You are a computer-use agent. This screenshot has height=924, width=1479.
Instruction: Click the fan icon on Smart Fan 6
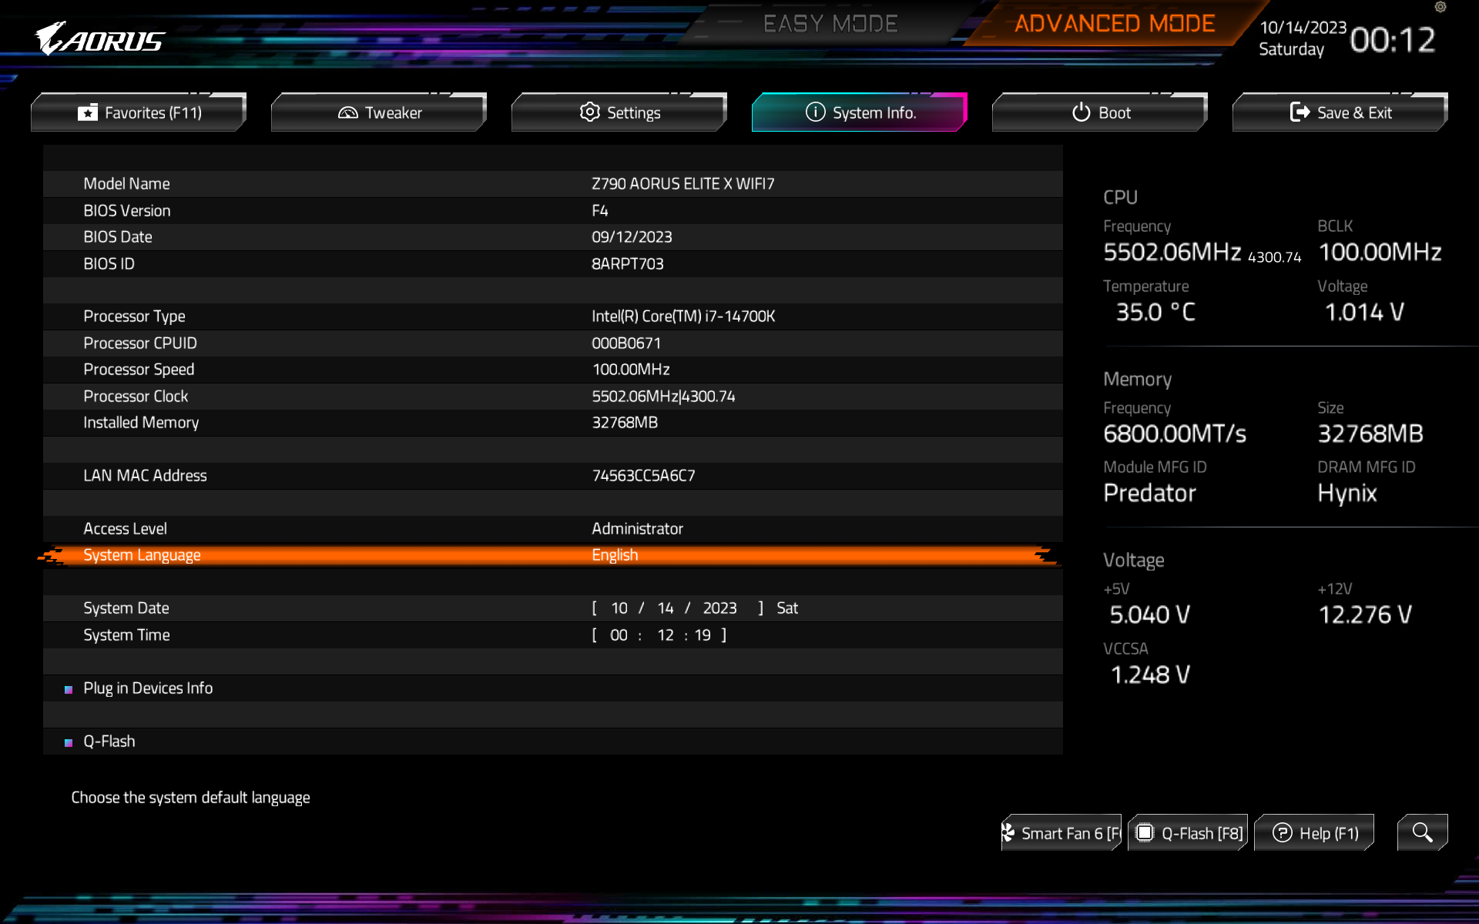[1008, 832]
